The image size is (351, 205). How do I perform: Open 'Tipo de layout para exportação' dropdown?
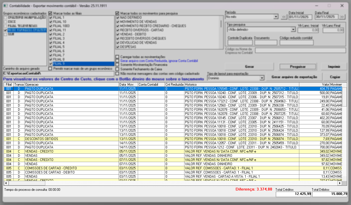[x=262, y=78]
